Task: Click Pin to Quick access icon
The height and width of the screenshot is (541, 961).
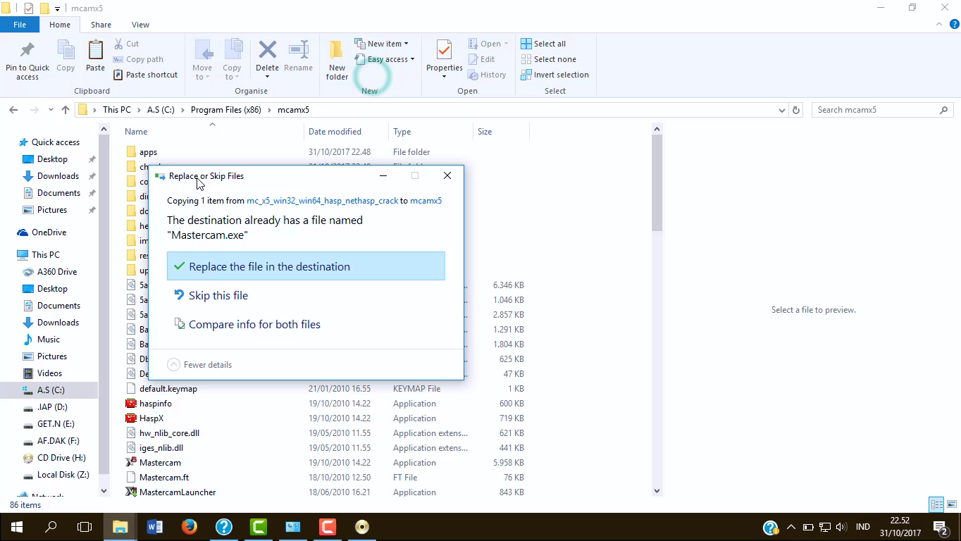Action: (27, 60)
